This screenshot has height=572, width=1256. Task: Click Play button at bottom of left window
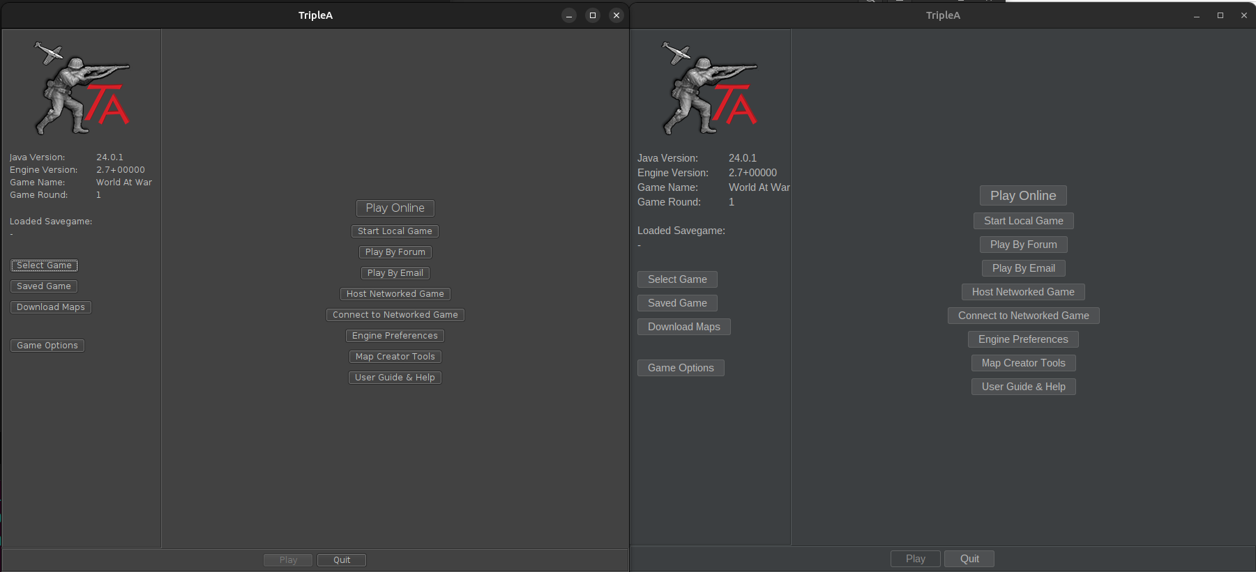pos(288,560)
